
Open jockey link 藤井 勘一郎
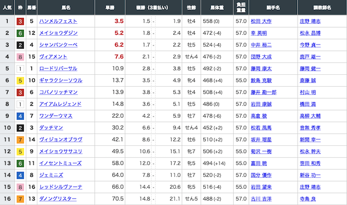264,92
